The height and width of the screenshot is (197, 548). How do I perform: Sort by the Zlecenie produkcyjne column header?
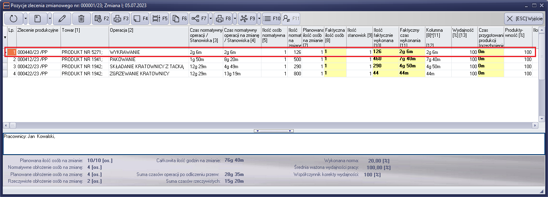pyautogui.click(x=38, y=31)
